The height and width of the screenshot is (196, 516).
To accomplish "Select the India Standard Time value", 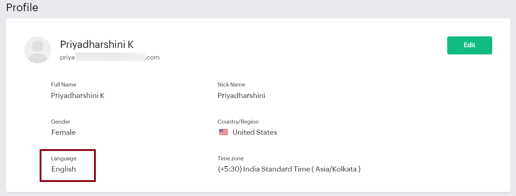I will pyautogui.click(x=289, y=169).
